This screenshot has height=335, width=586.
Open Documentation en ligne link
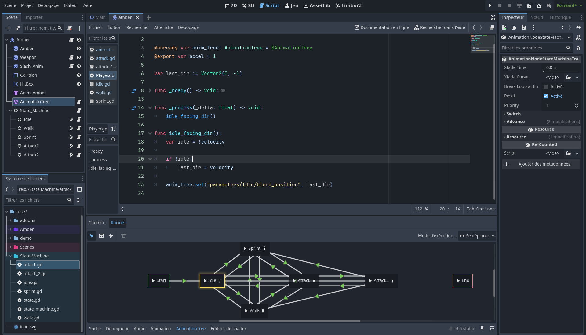[382, 27]
